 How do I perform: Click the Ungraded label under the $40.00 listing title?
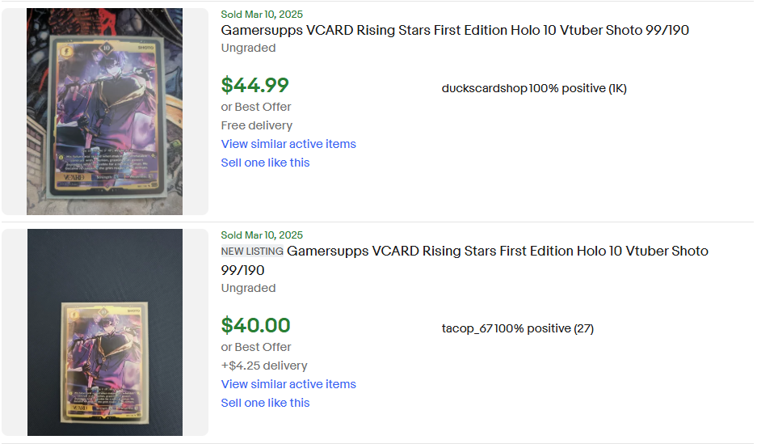coord(248,288)
